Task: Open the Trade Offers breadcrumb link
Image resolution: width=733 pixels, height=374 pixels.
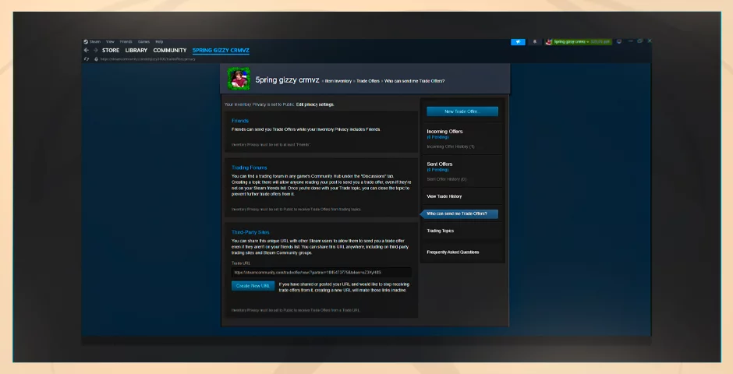Action: pyautogui.click(x=368, y=81)
